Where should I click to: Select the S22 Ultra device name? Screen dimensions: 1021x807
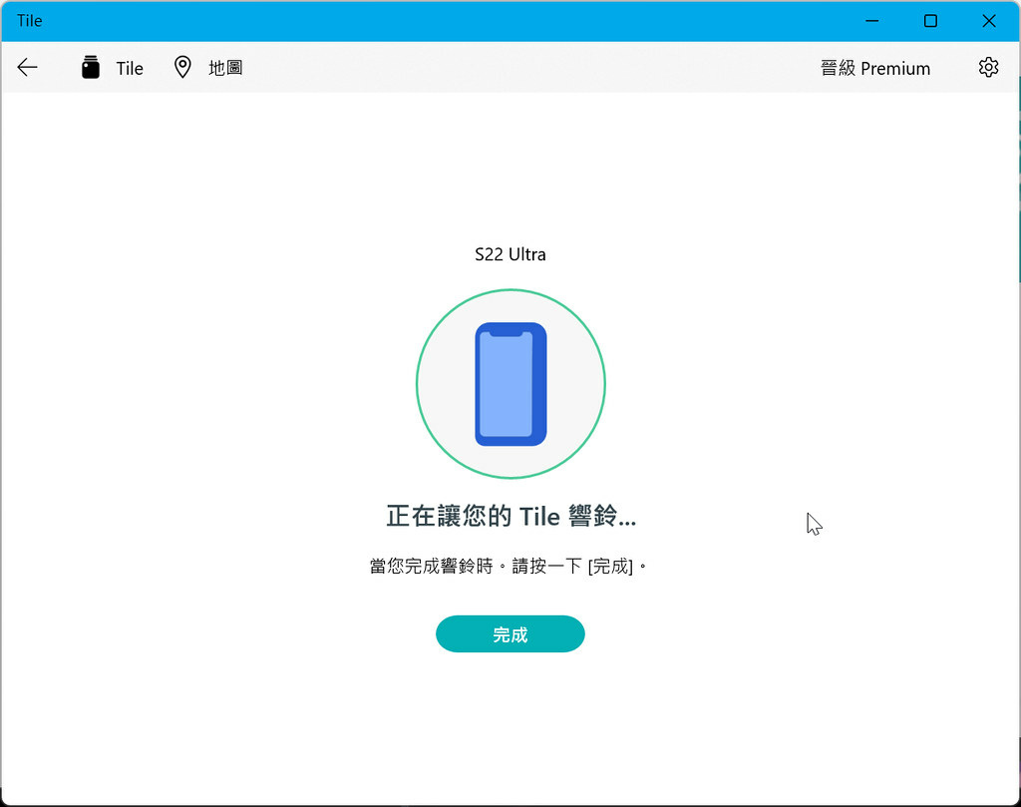510,254
